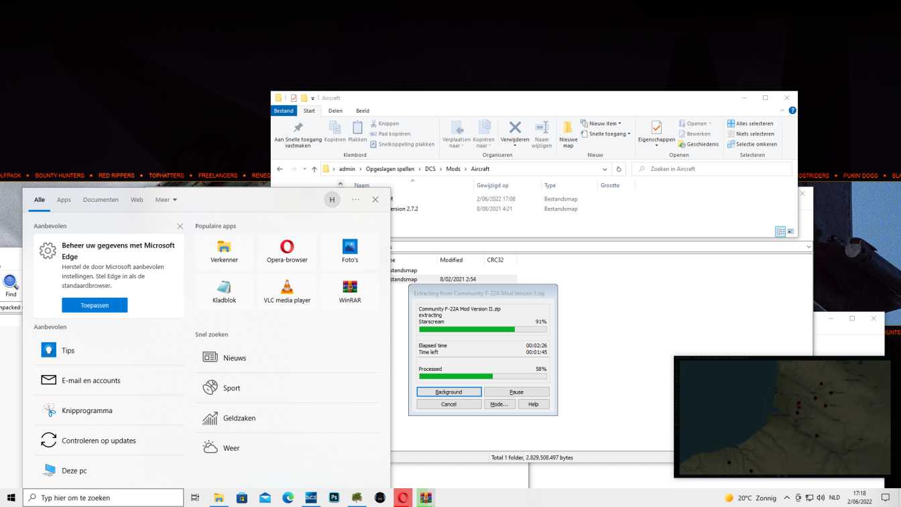
Task: Expand the Meer dropdown in search panel
Action: click(x=166, y=200)
